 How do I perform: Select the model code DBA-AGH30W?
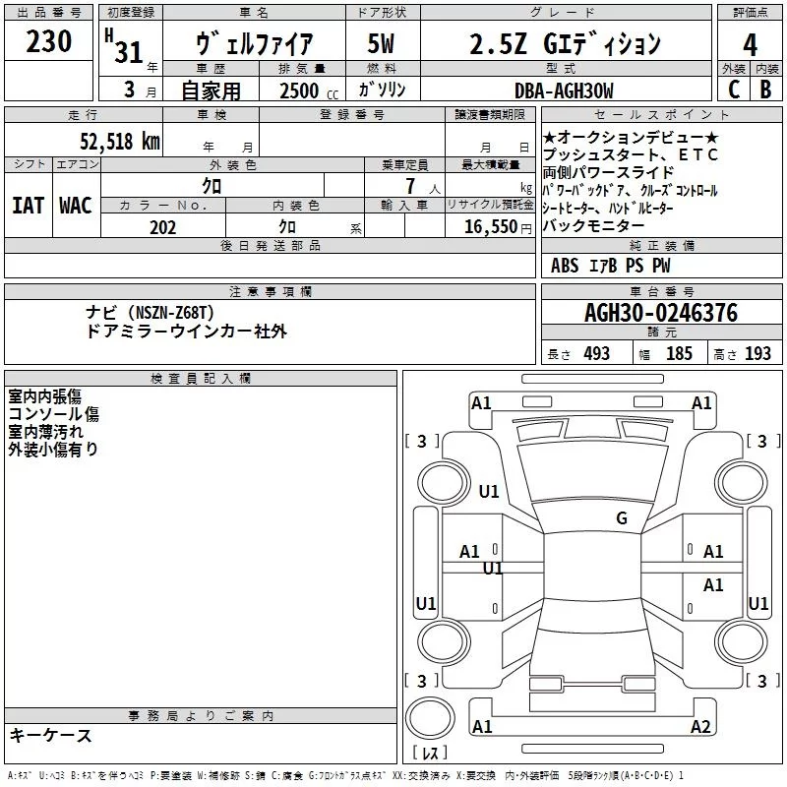(564, 91)
